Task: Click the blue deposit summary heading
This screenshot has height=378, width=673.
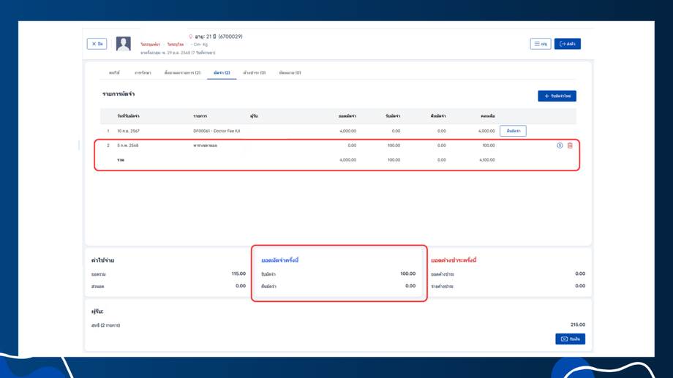Action: coord(280,260)
